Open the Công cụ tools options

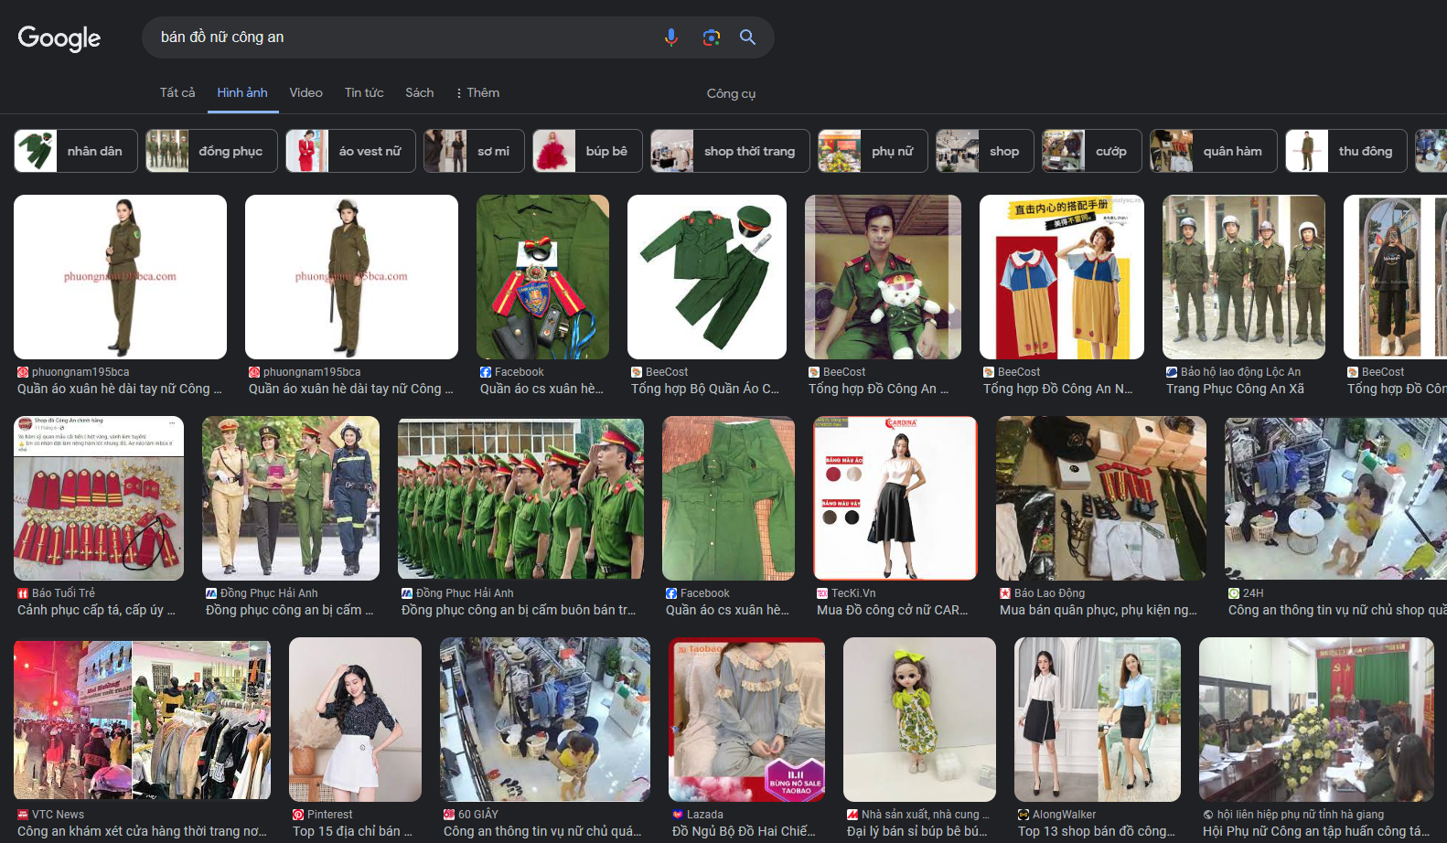(731, 93)
